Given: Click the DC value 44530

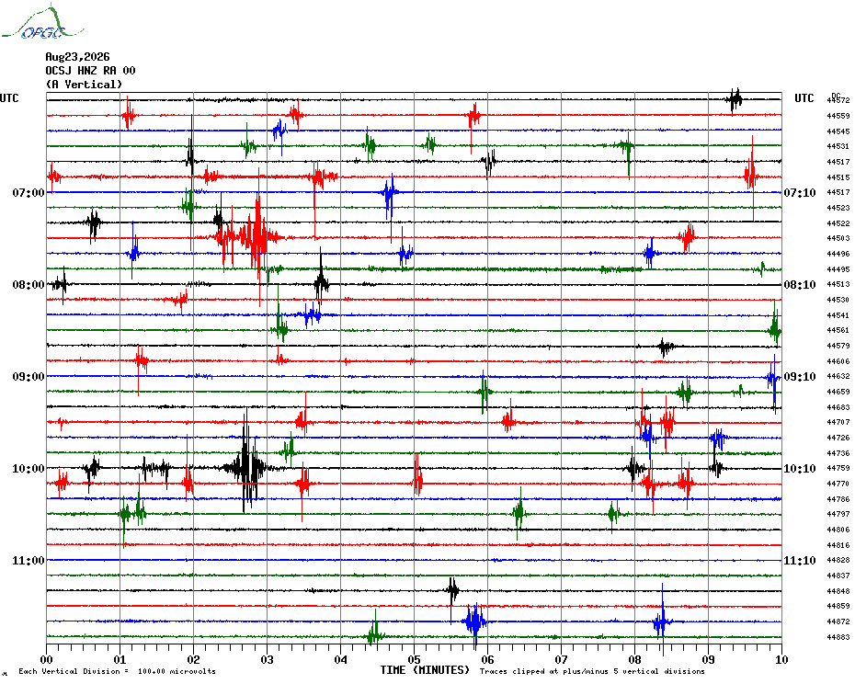Looking at the screenshot, I should (x=838, y=300).
